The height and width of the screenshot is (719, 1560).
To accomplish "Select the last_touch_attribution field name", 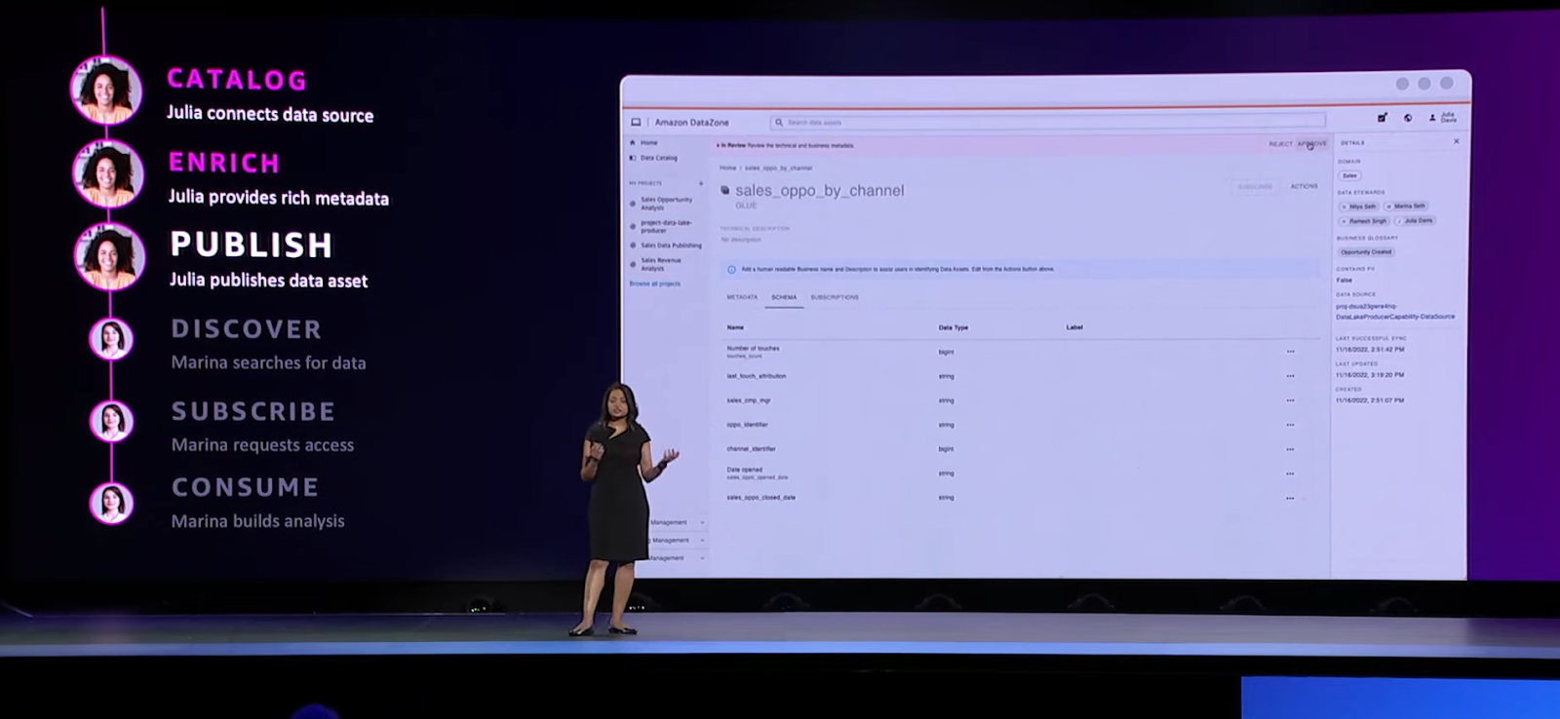I will 756,376.
